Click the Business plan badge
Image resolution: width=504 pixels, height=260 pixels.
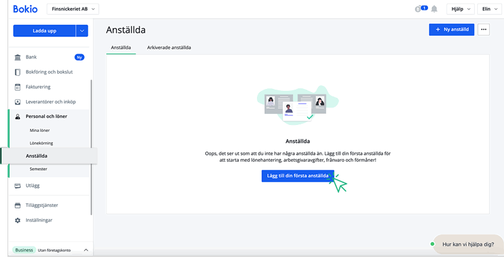[x=24, y=250]
